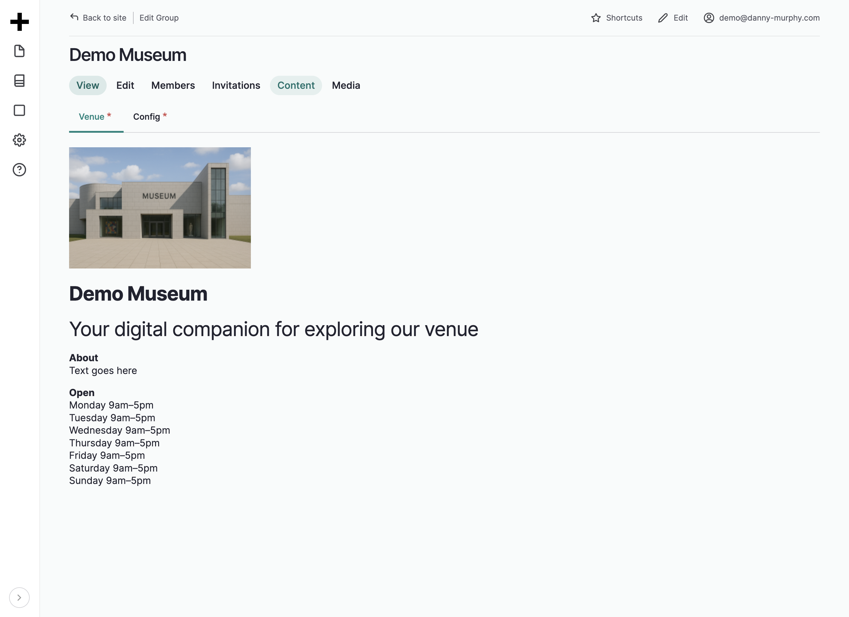Viewport: 849px width, 617px height.
Task: Switch to the Config sub-tab
Action: (x=150, y=117)
